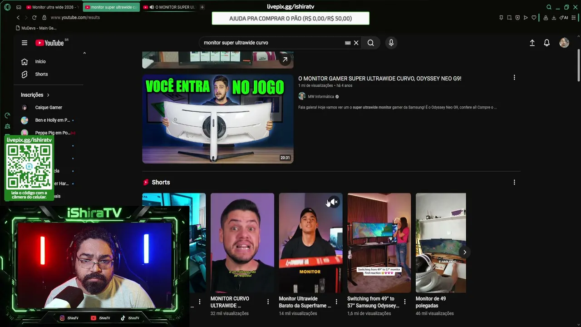Clear the search text with the X
The height and width of the screenshot is (327, 581).
[356, 43]
